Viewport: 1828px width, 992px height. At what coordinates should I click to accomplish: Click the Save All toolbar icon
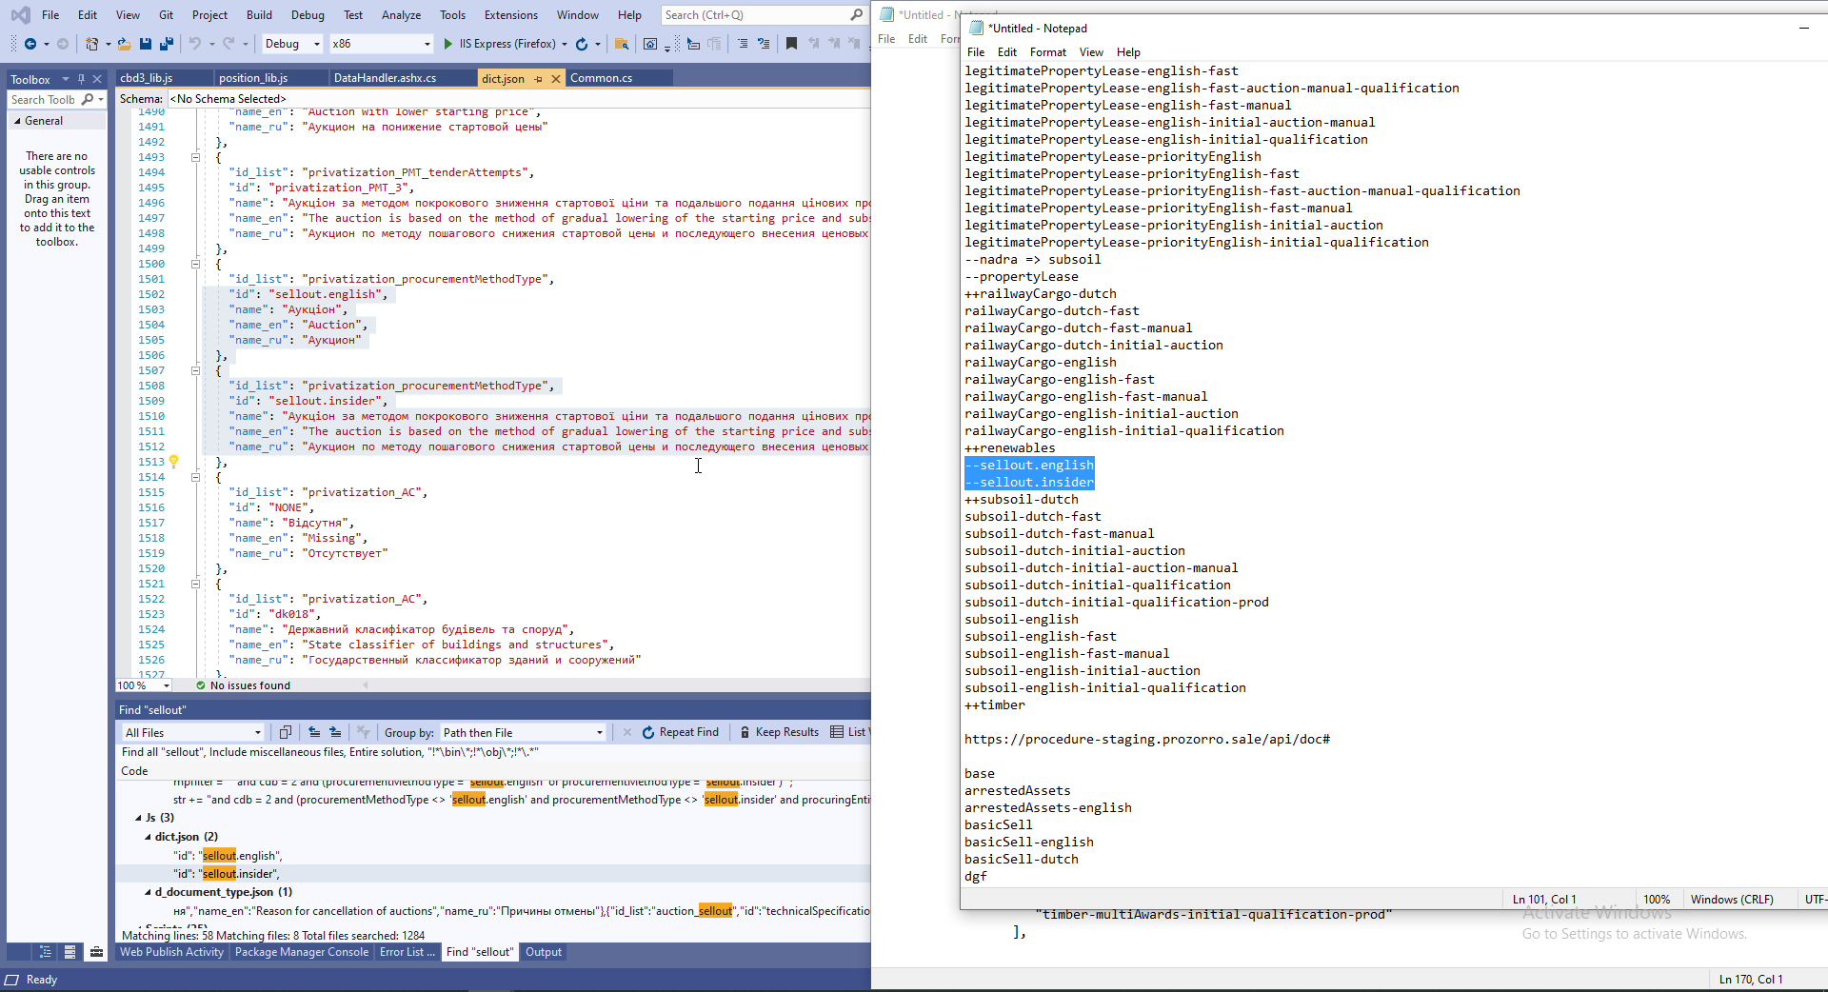[167, 44]
